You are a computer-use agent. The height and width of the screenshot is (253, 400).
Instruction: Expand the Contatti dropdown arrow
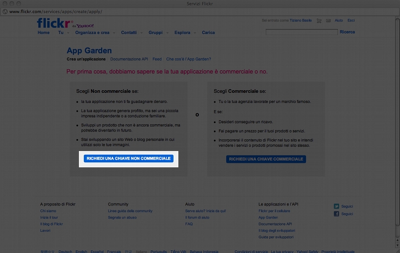pyautogui.click(x=142, y=33)
